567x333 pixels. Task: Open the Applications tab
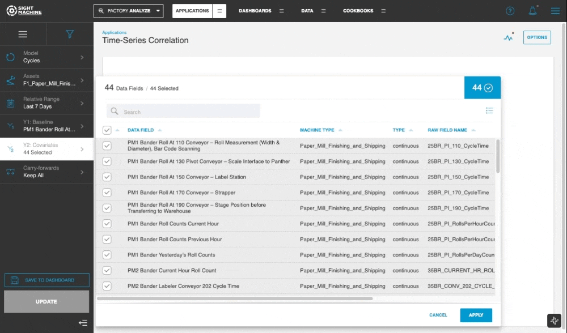click(192, 11)
